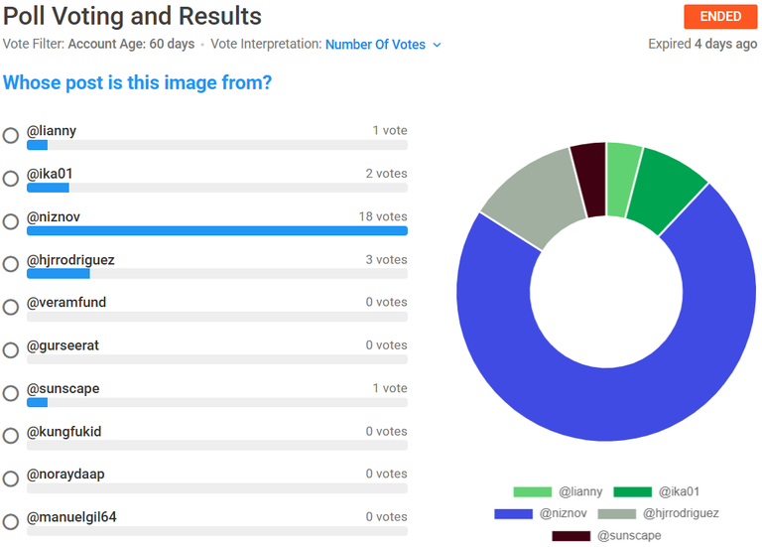Click the @niznov blue legend swatch
The width and height of the screenshot is (762, 547).
pyautogui.click(x=513, y=513)
